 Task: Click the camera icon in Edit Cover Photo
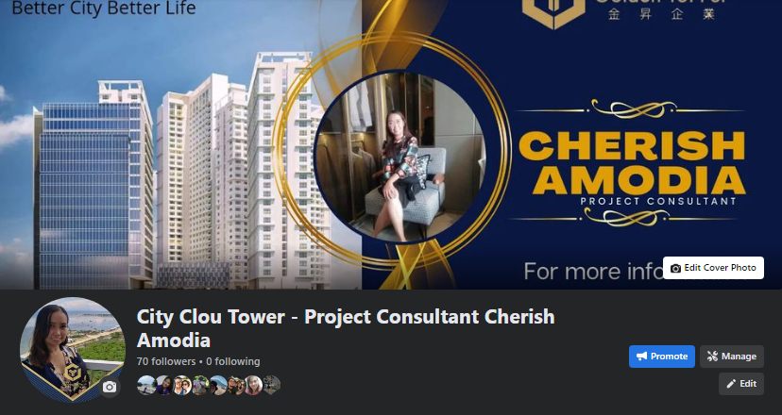(676, 268)
